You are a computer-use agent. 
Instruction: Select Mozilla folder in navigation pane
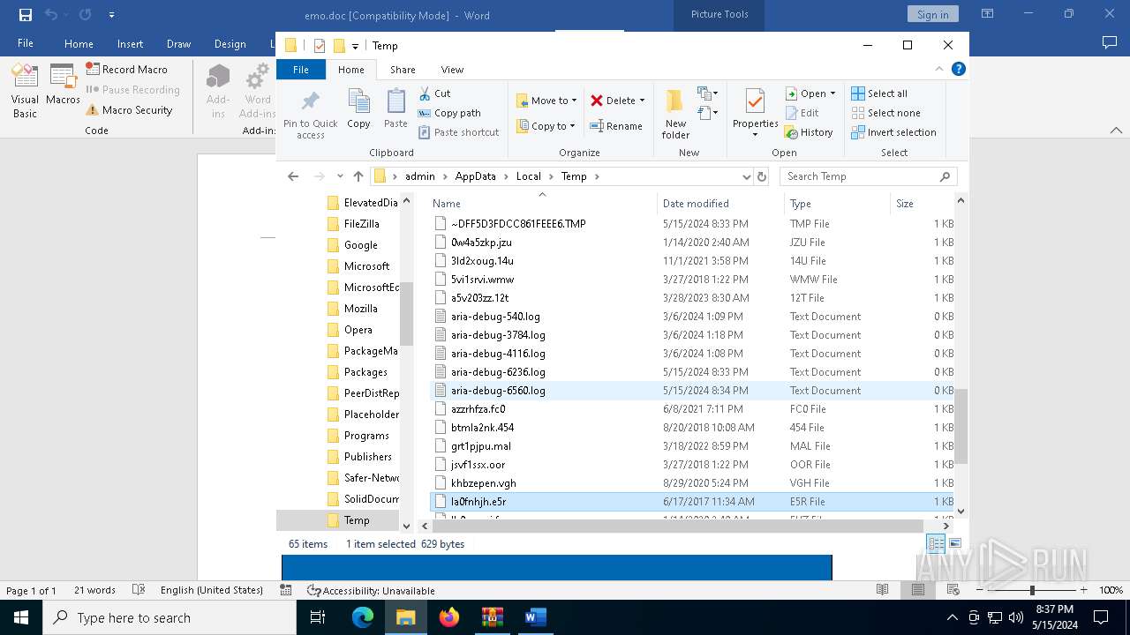pyautogui.click(x=360, y=309)
